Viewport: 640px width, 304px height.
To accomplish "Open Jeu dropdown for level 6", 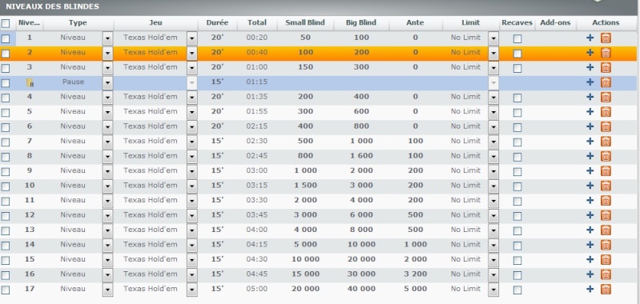I will point(191,127).
